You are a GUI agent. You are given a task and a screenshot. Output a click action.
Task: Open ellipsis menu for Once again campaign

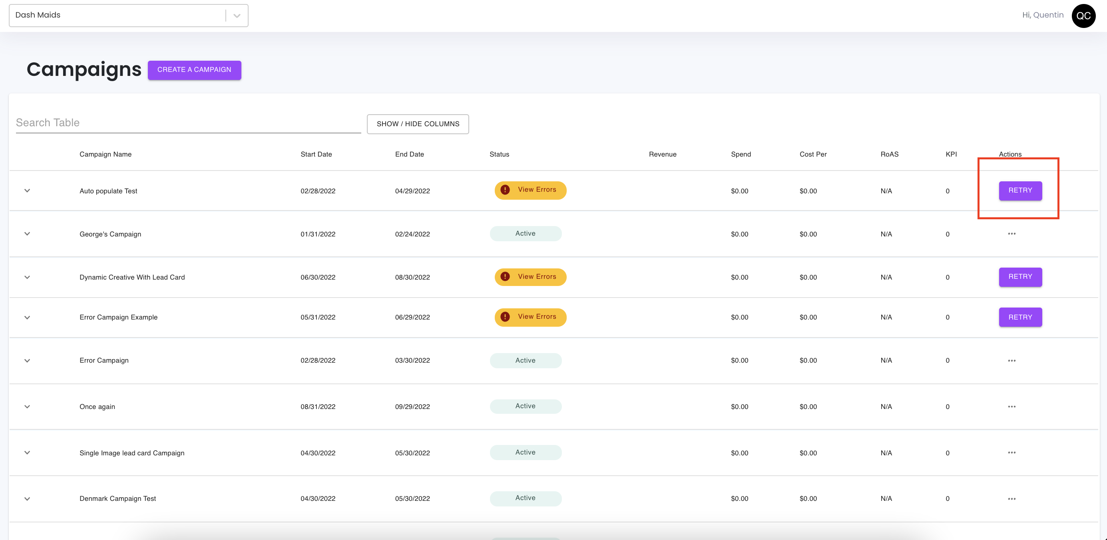1011,406
